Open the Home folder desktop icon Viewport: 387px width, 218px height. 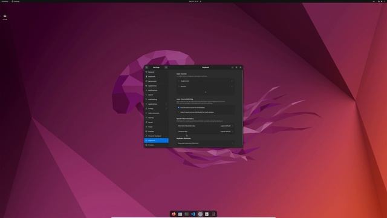tap(5, 17)
